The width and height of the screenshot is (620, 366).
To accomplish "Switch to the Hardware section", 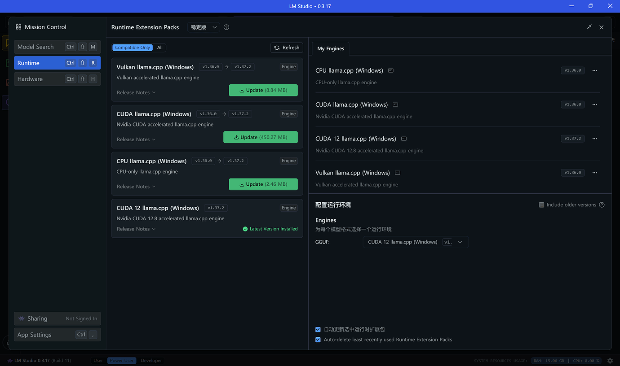I will point(57,79).
